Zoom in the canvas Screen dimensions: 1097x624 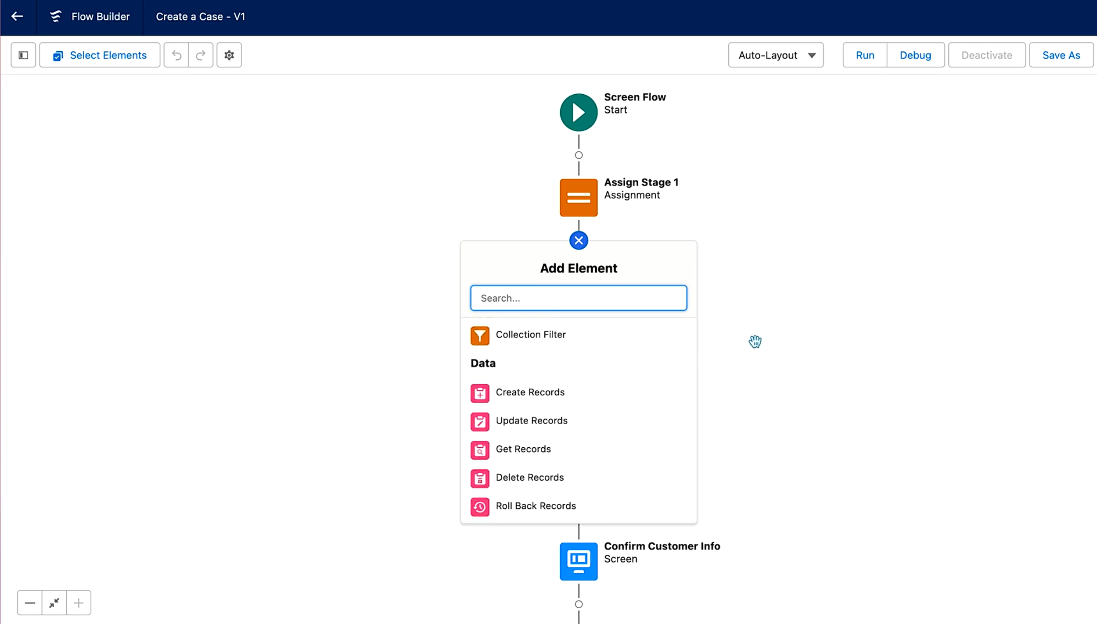79,603
